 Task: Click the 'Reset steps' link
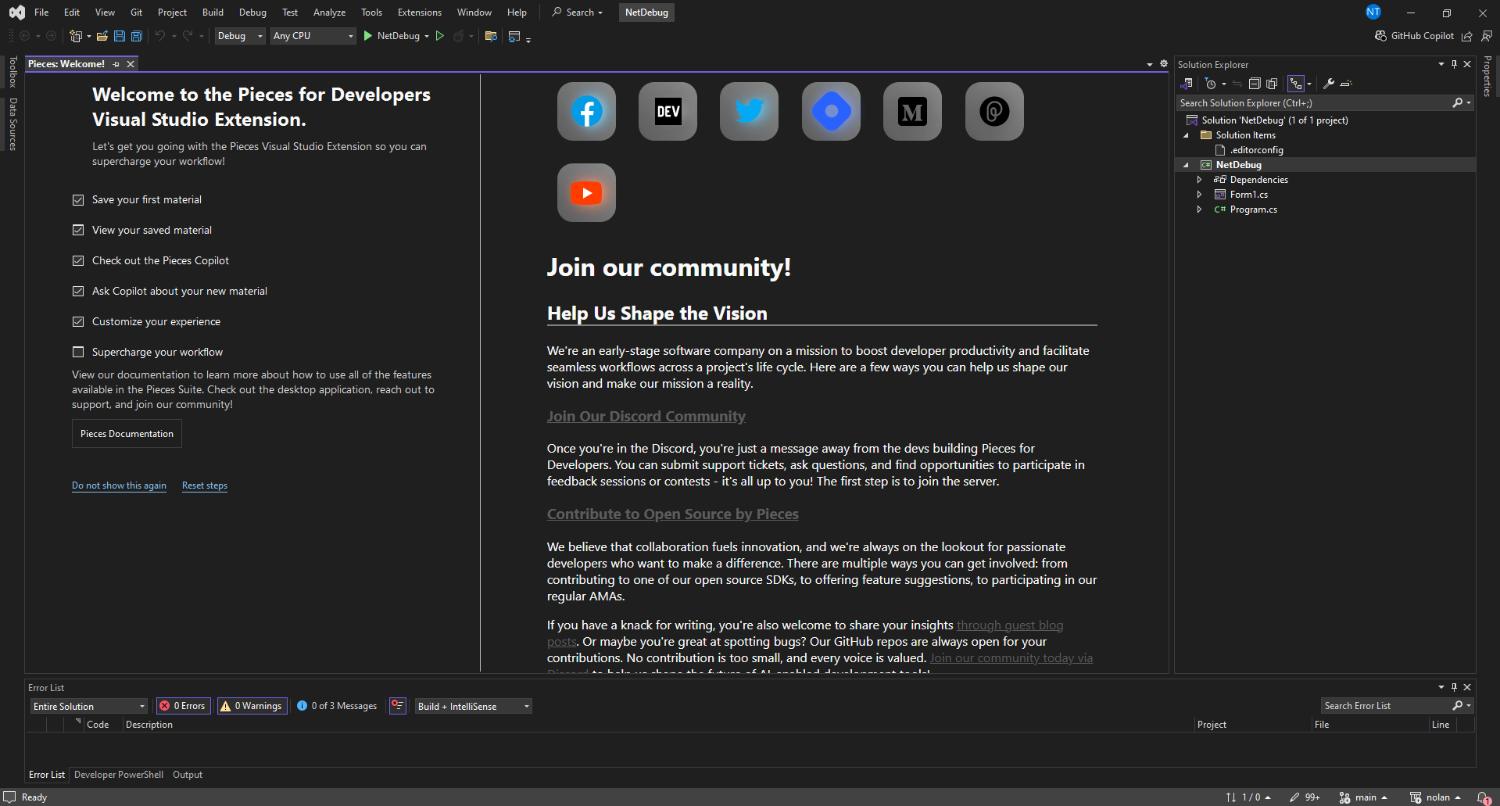coord(205,485)
